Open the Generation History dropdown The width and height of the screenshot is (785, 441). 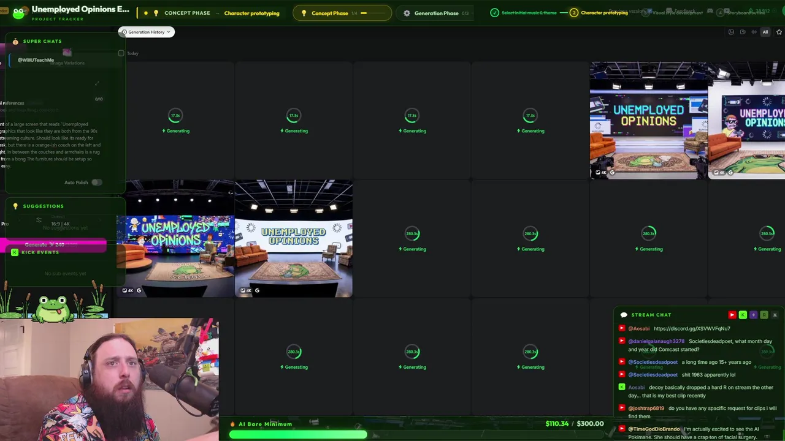pos(146,32)
